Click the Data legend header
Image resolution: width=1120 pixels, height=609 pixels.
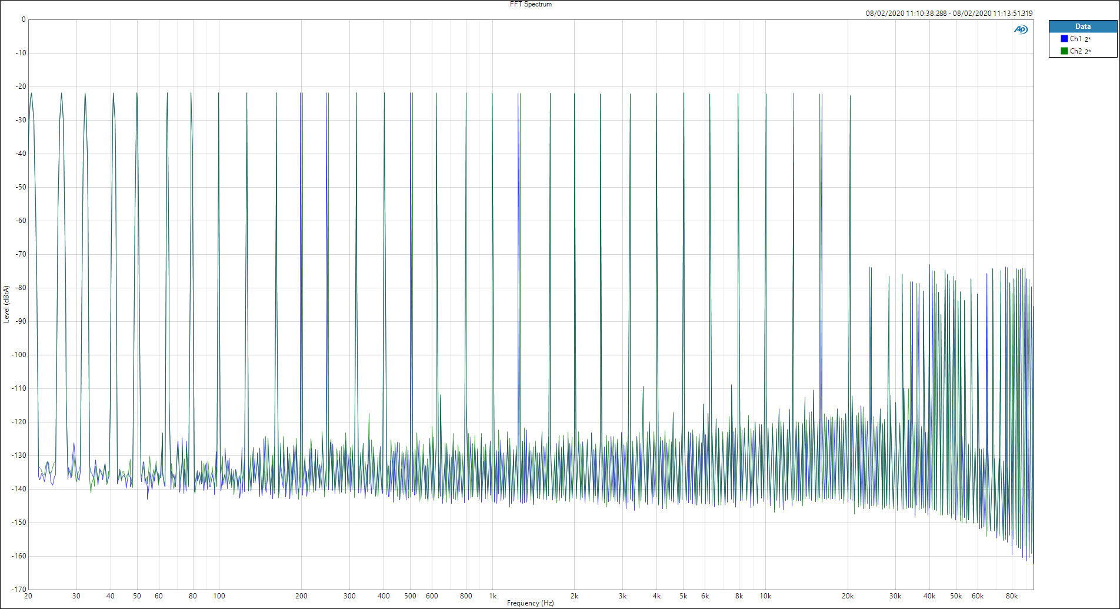[1082, 26]
